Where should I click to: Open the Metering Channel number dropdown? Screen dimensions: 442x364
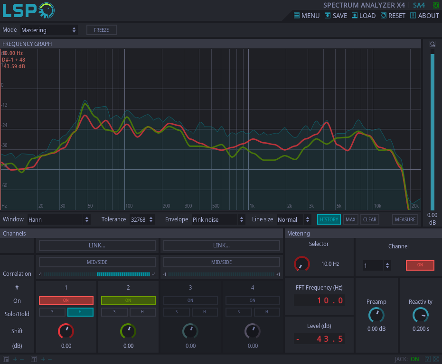coord(376,265)
